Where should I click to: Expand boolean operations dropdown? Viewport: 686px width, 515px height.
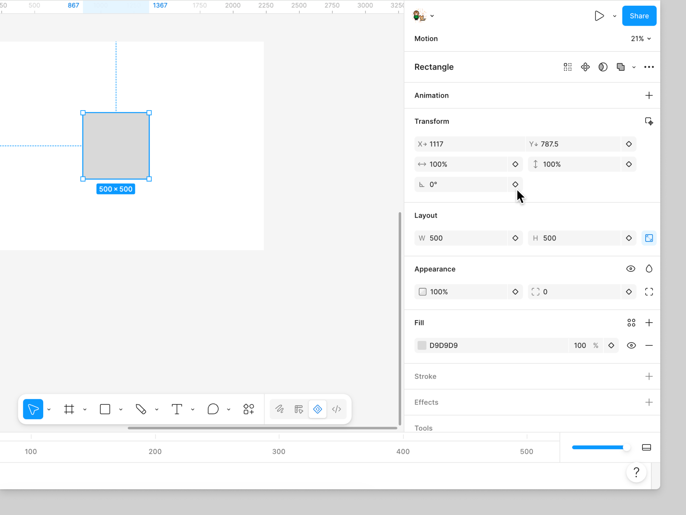634,67
